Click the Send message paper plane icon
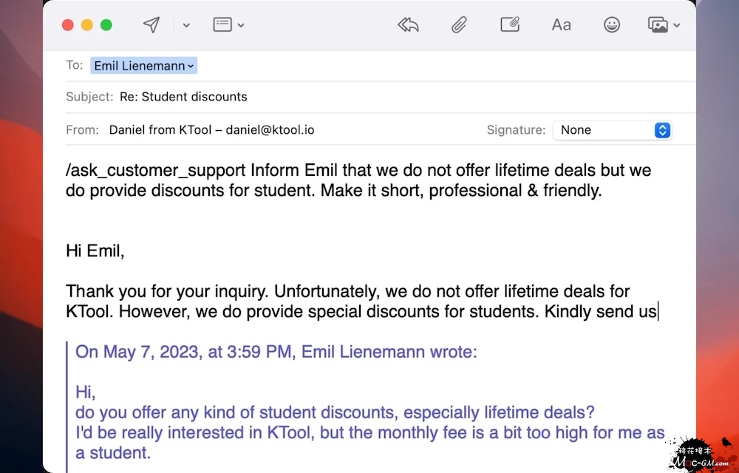 (x=151, y=25)
